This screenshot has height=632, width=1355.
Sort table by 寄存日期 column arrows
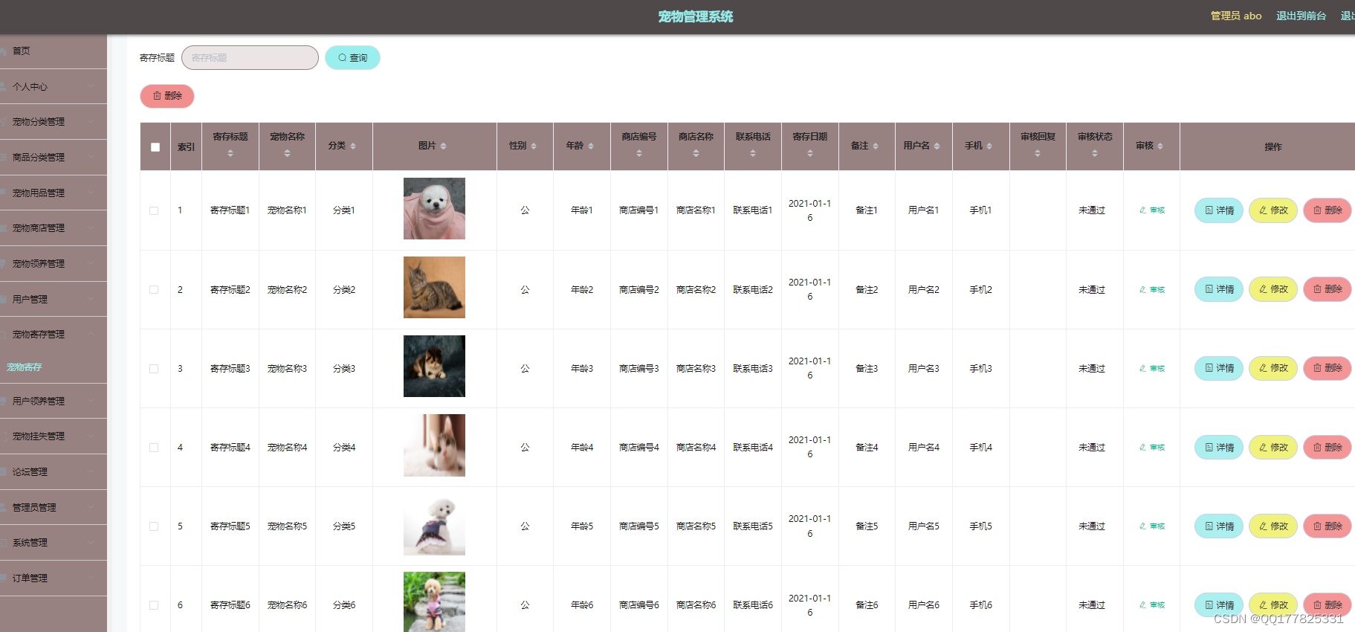[x=810, y=153]
